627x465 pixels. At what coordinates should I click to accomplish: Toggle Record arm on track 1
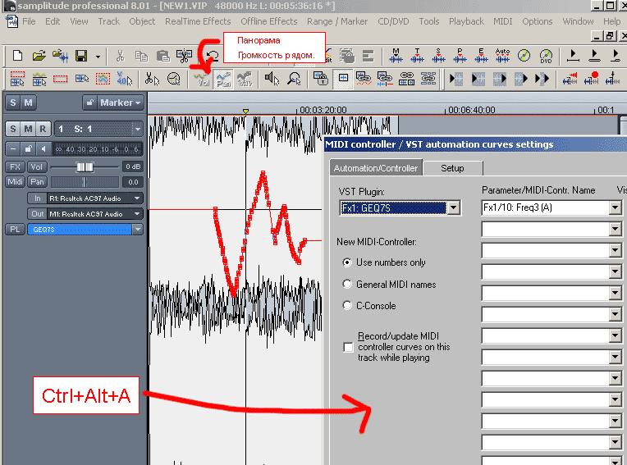(43, 129)
